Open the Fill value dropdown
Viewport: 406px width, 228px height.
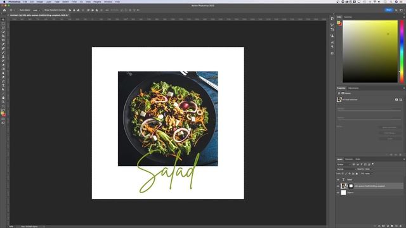372,174
